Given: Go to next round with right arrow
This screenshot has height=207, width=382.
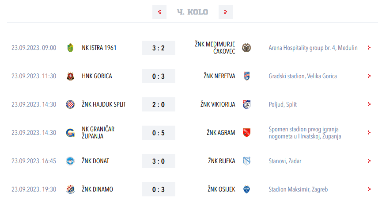Looking at the screenshot, I should pyautogui.click(x=226, y=12).
